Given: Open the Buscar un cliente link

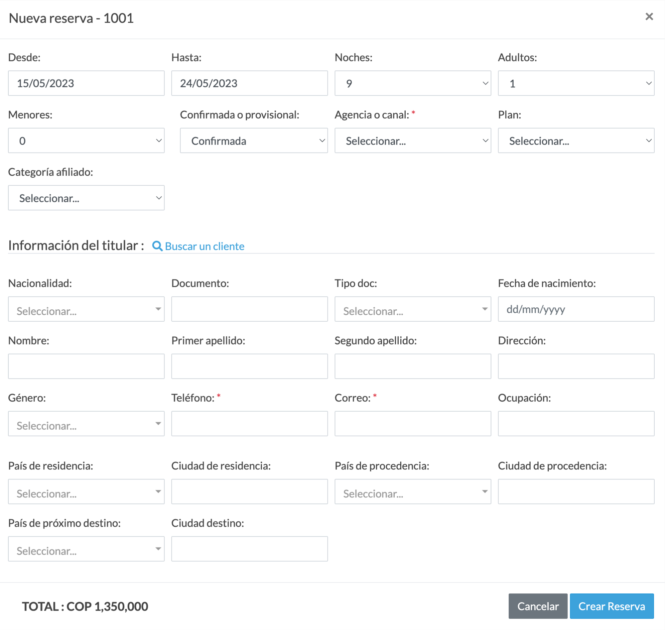Looking at the screenshot, I should pyautogui.click(x=204, y=246).
